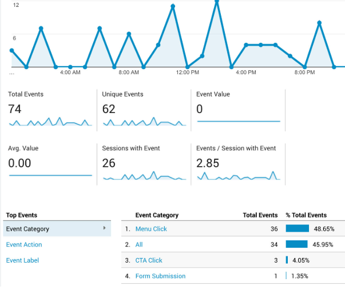Click the Sessions with Event sparkline
Image resolution: width=345 pixels, height=298 pixels.
[144, 176]
